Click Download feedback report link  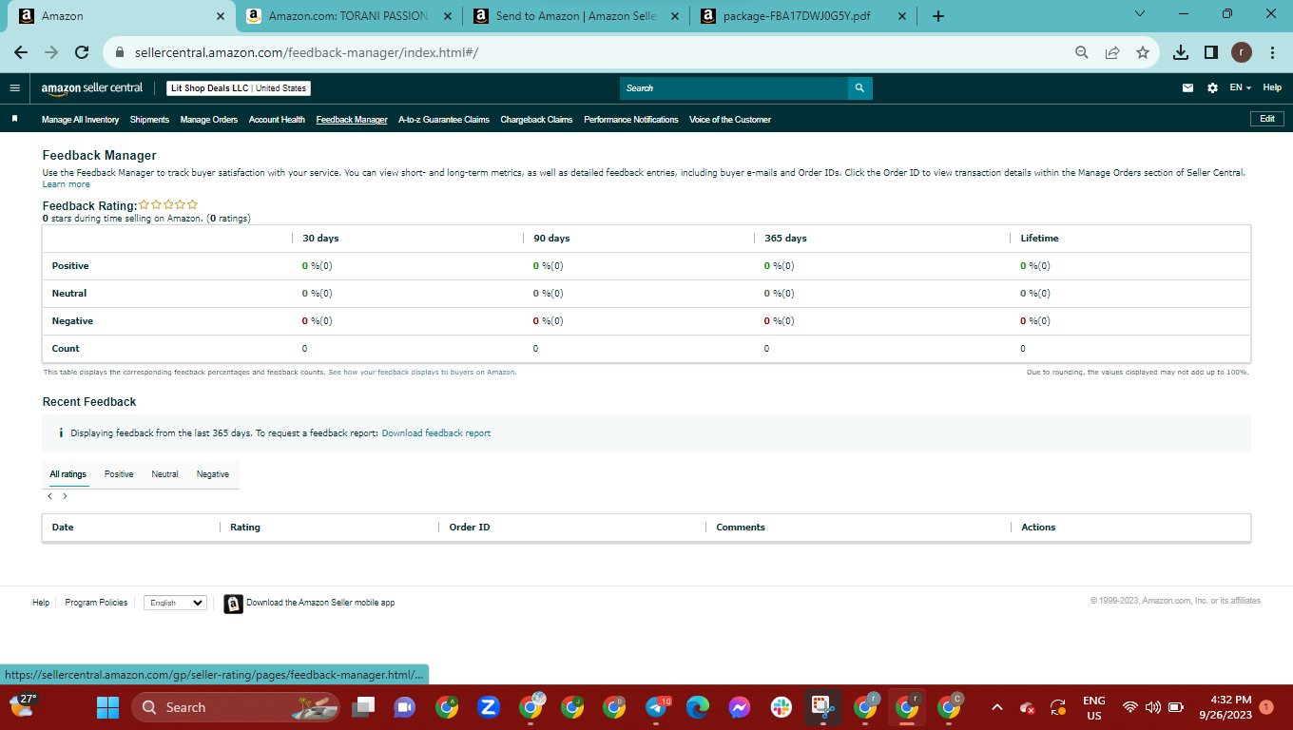coord(436,433)
